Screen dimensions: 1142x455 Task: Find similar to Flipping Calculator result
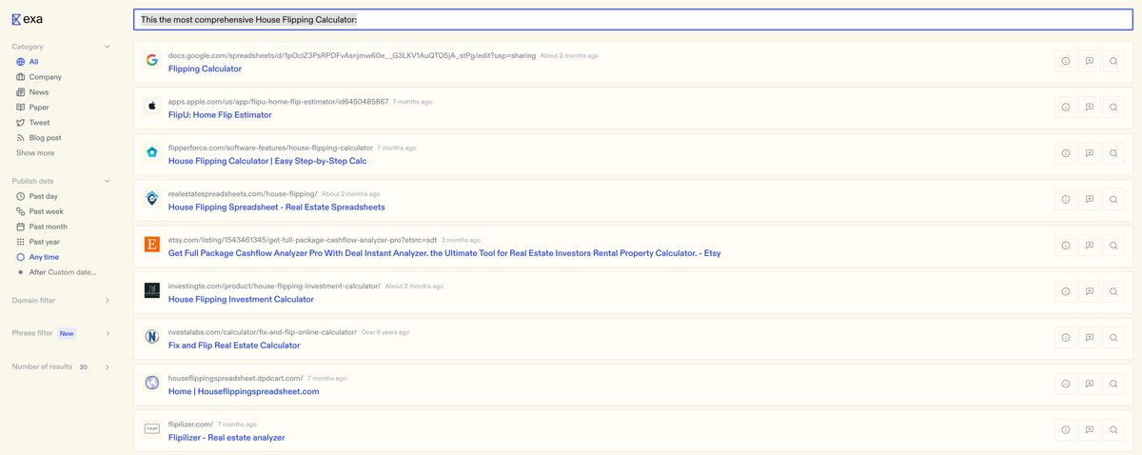click(1112, 61)
